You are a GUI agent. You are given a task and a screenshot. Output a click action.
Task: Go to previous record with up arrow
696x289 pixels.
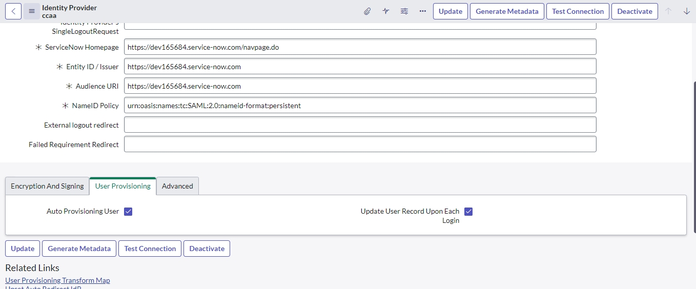click(x=668, y=11)
